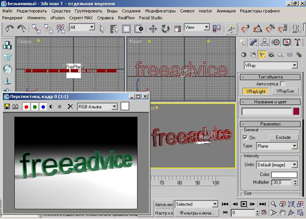The height and width of the screenshot is (219, 306).
Task: Click the Фильтры ключа button
Action: tap(197, 213)
